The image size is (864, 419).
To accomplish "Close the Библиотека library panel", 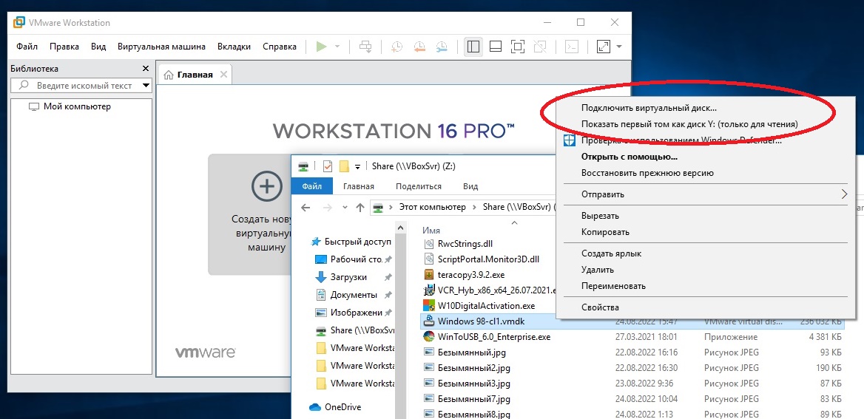I will point(146,69).
